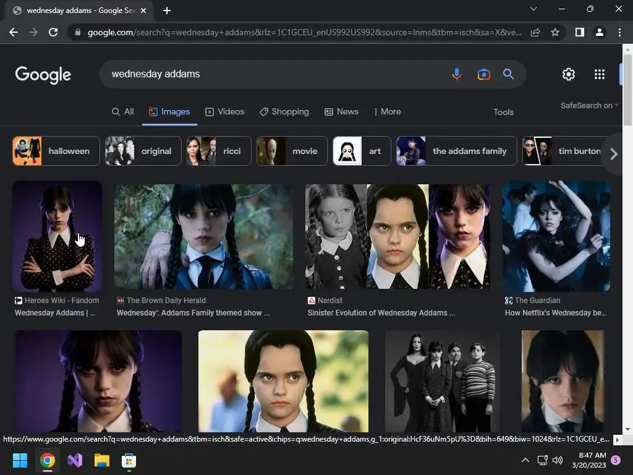This screenshot has width=633, height=475.
Task: Open Addams family group photo thumbnail
Action: [443, 382]
